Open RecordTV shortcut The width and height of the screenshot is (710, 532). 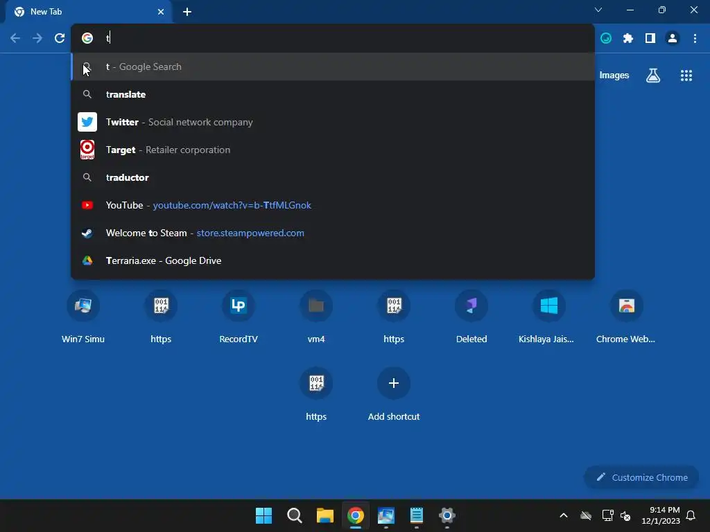tap(239, 317)
